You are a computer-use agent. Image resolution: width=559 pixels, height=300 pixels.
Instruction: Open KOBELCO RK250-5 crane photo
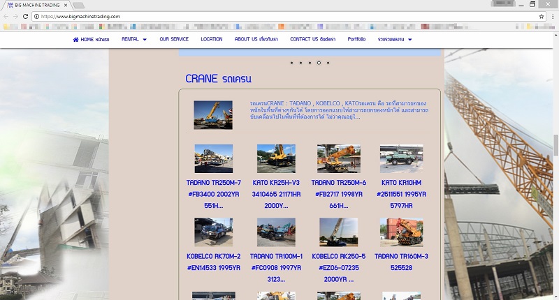(339, 232)
